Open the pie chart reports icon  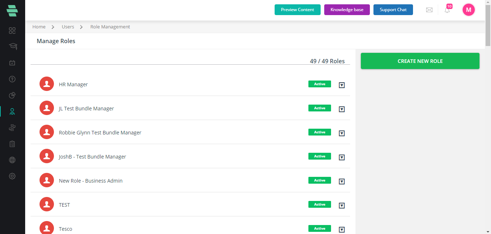12,95
